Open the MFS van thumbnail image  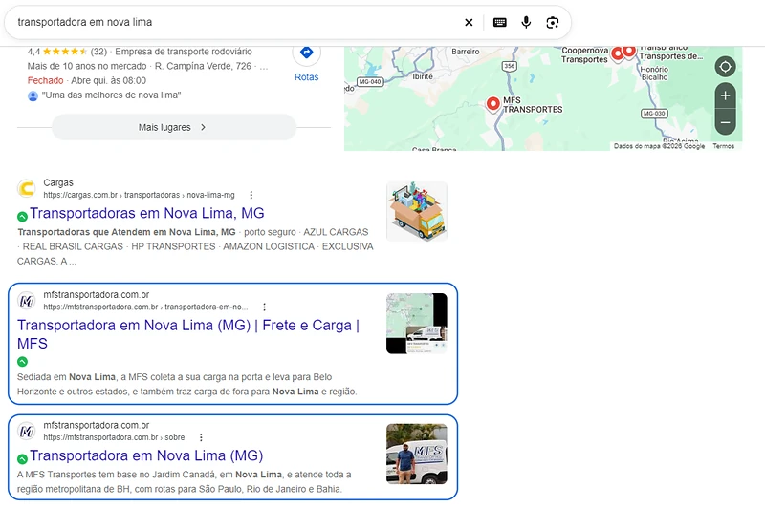pos(417,454)
